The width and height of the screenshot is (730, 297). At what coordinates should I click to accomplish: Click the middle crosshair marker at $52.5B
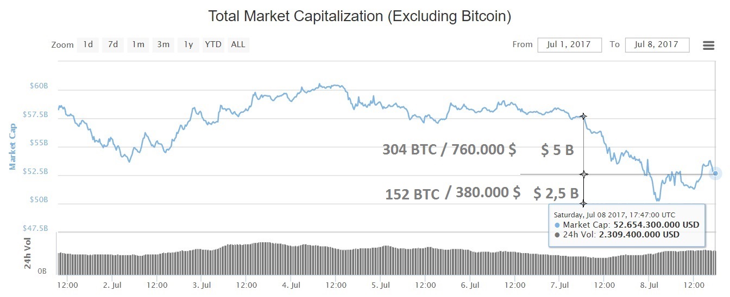coord(583,174)
